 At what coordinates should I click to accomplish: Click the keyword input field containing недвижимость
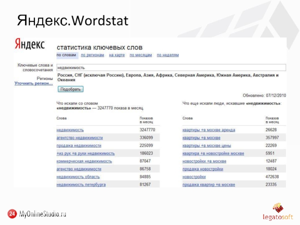coord(171,67)
